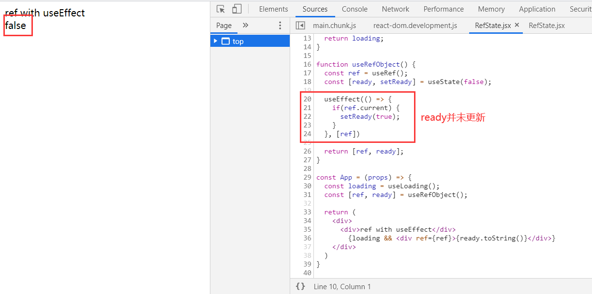
Task: Click the useState(false) code line
Action: pyautogui.click(x=408, y=82)
